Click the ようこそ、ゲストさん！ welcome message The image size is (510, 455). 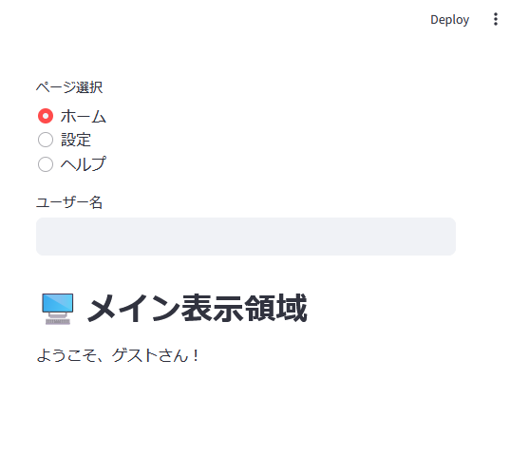pyautogui.click(x=118, y=355)
